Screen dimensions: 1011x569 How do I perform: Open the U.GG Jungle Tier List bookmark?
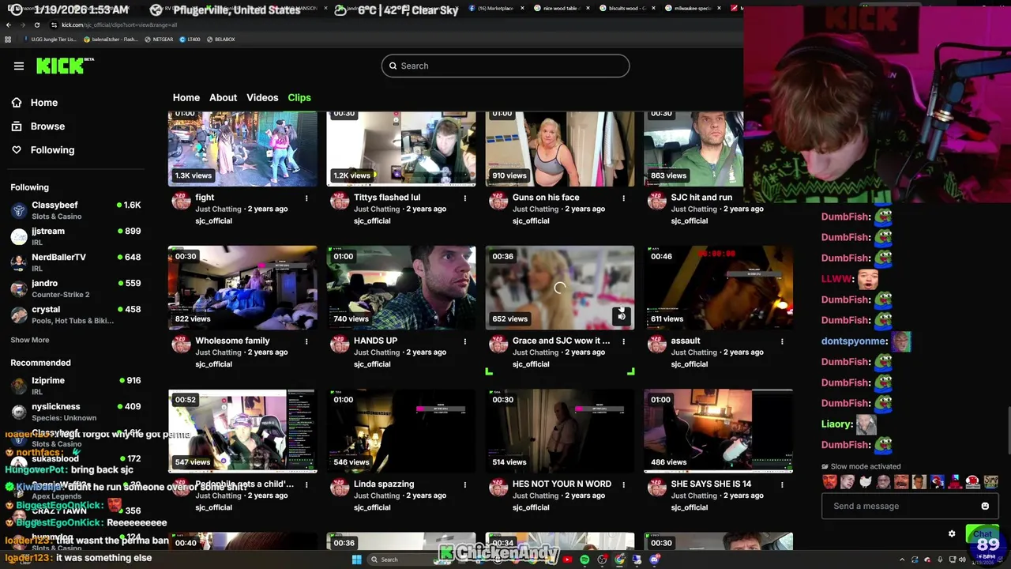(50, 39)
